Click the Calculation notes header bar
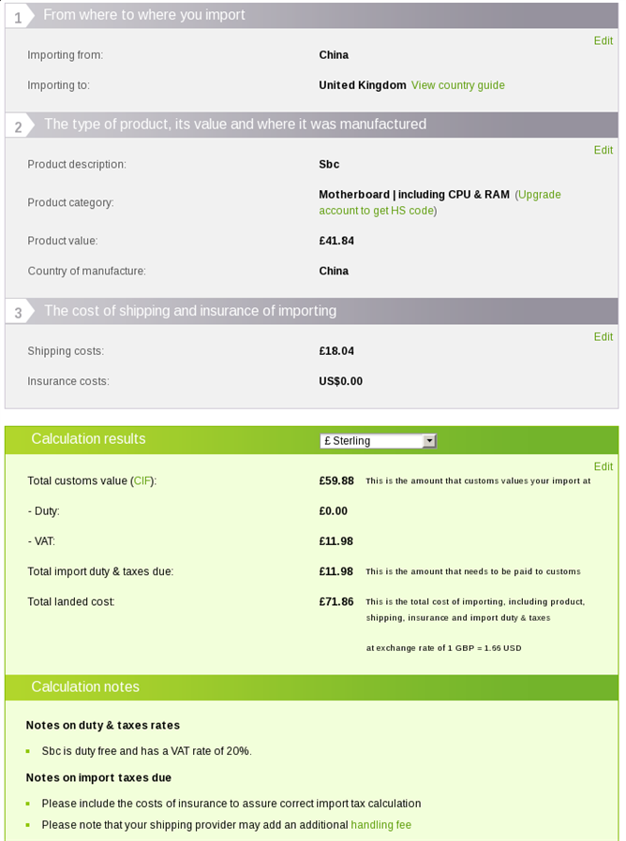The height and width of the screenshot is (841, 626). 85,687
